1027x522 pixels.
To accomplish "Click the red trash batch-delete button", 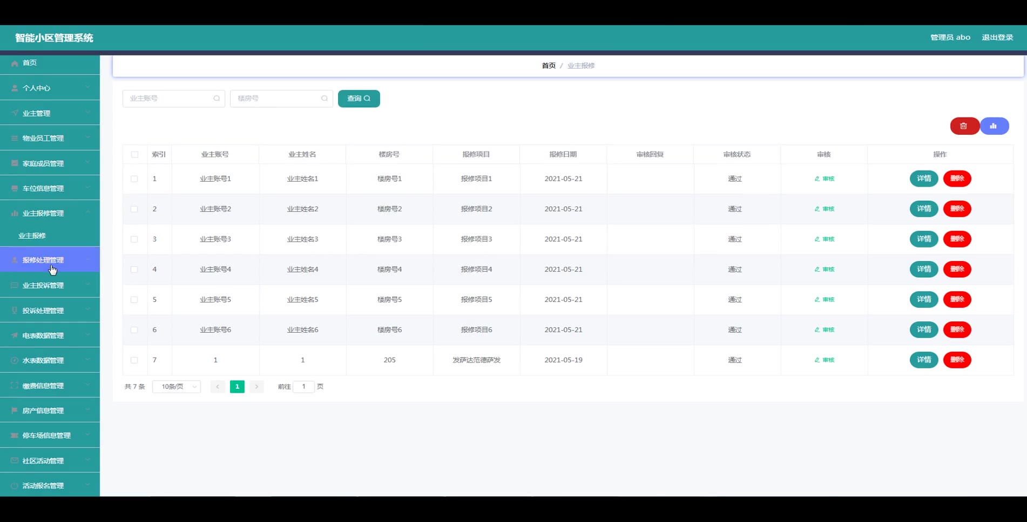I will pos(964,126).
